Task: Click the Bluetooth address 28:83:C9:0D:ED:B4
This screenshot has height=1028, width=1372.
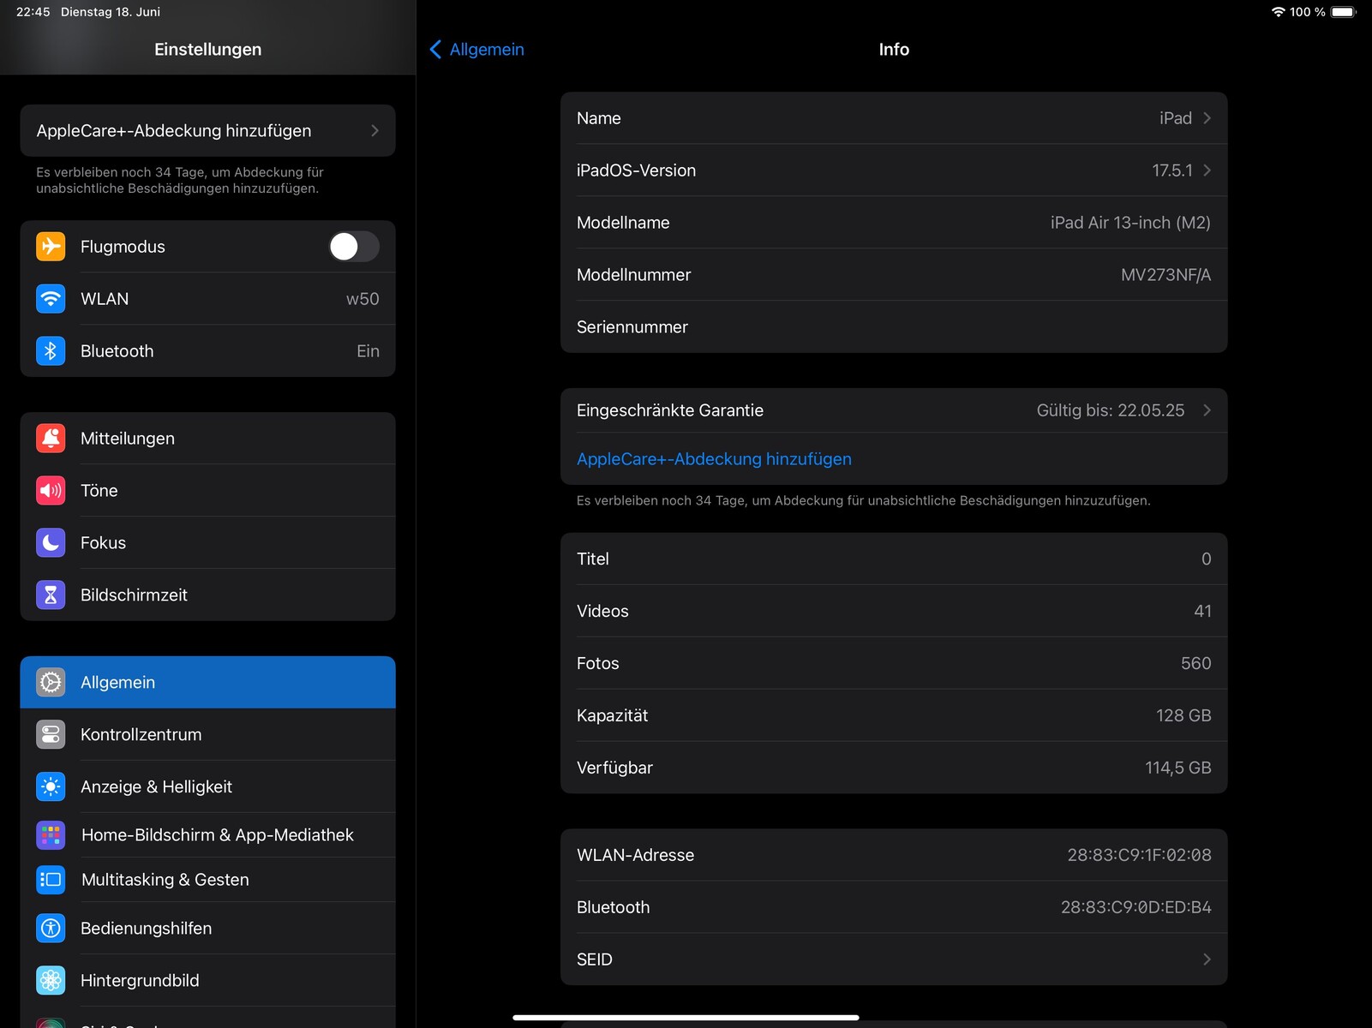Action: 1135,907
